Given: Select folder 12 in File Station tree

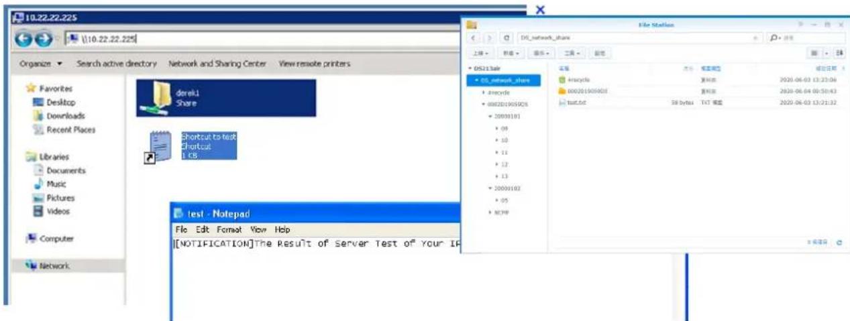Looking at the screenshot, I should 504,164.
